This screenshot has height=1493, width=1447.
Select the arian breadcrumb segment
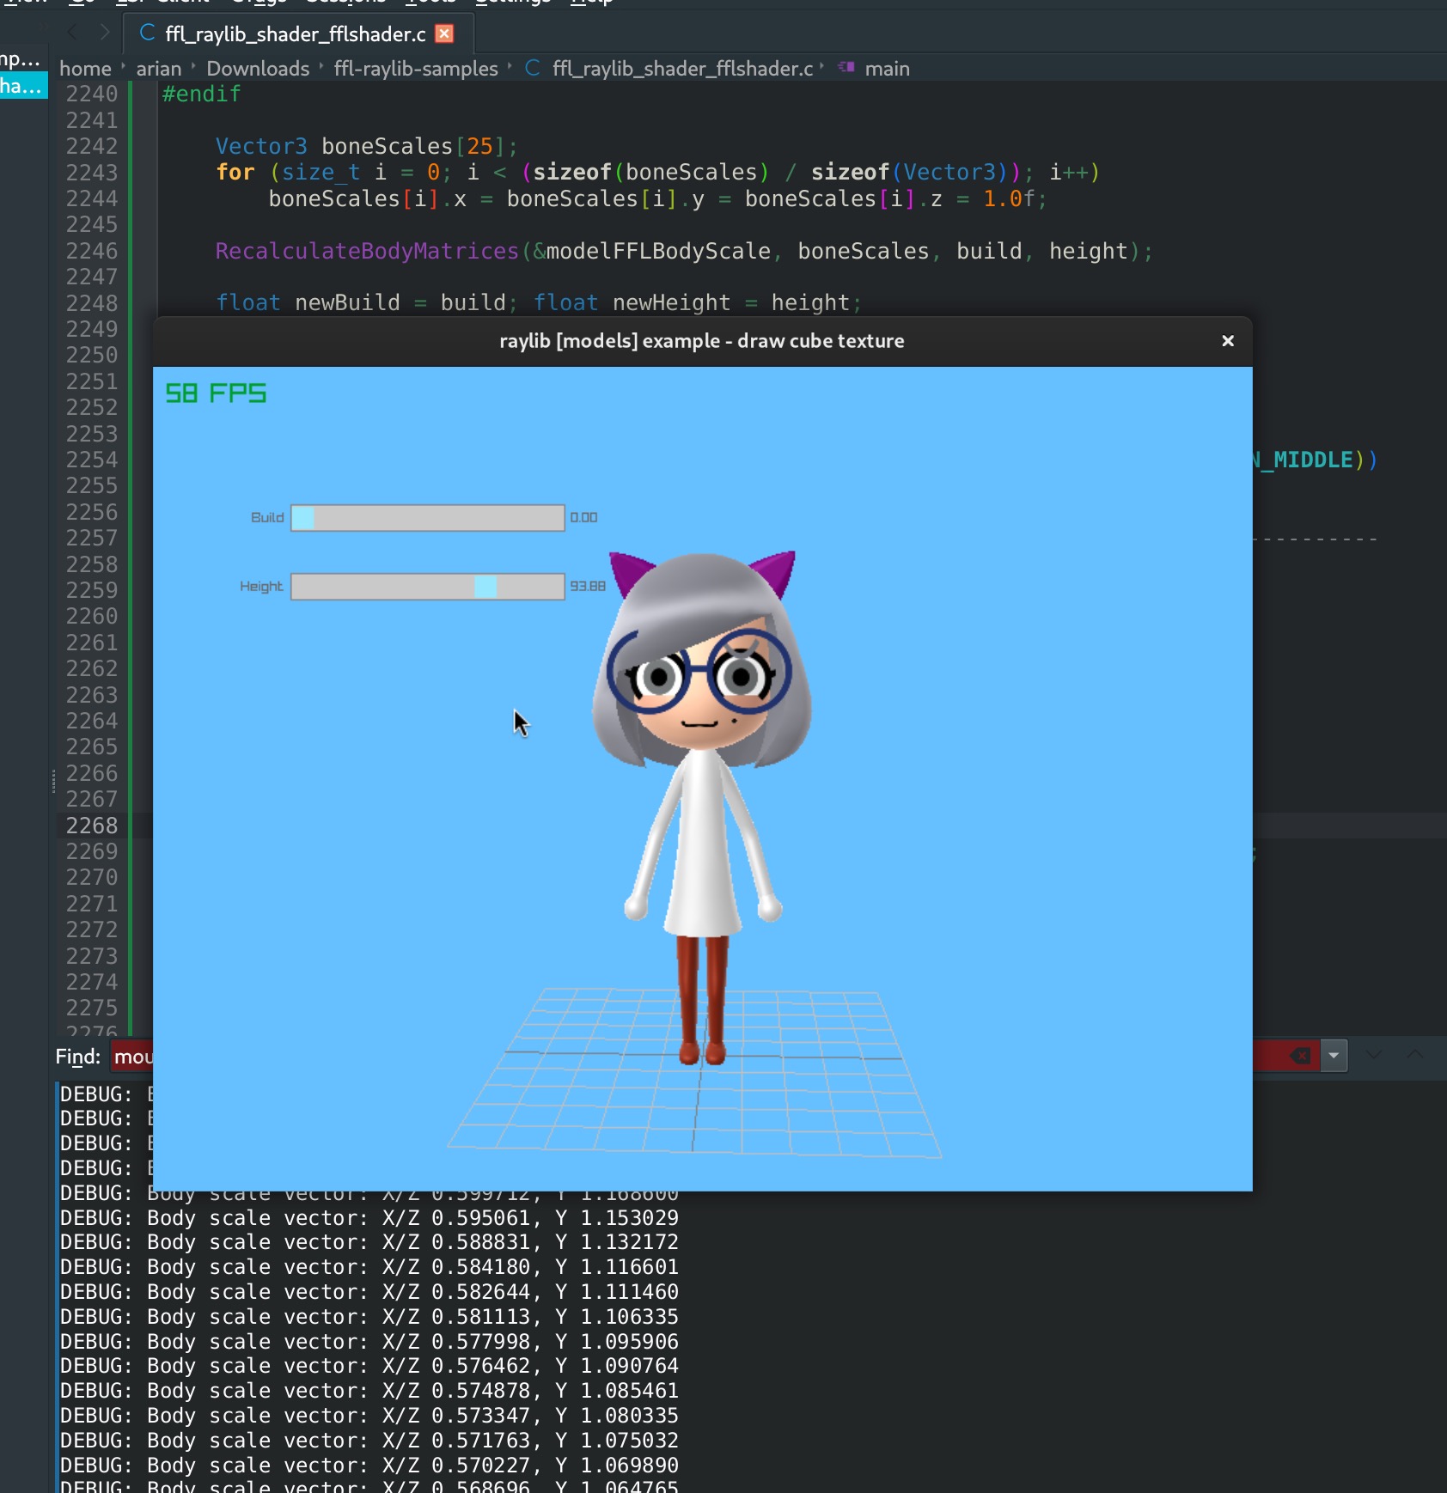click(x=159, y=69)
